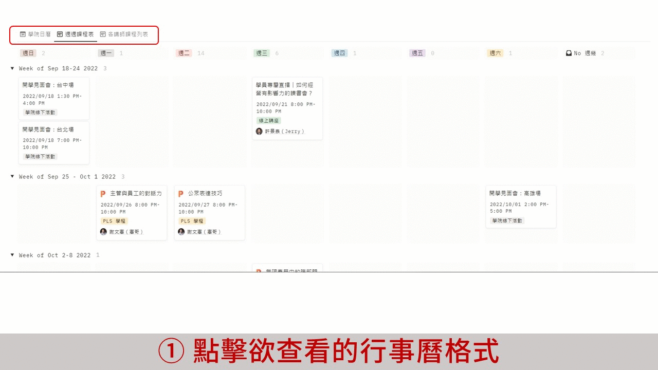Collapse the Week of Oct 2-8 2022 group
Screen dimensions: 658x370
click(x=12, y=255)
